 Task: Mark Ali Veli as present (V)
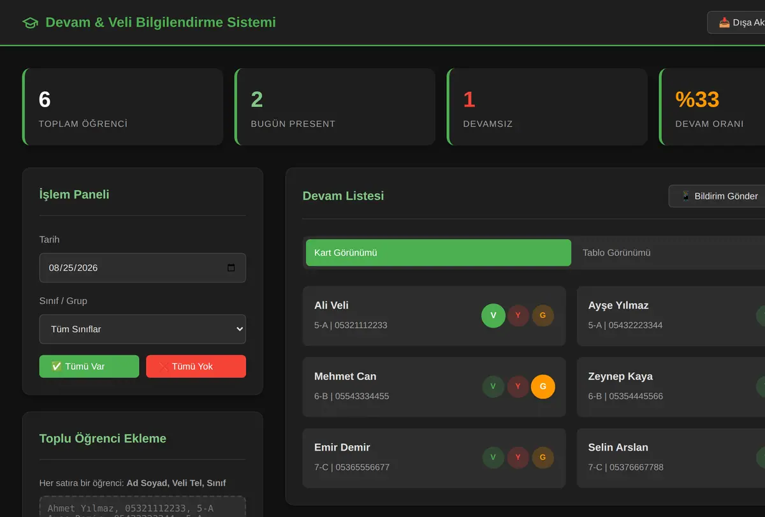pos(493,316)
